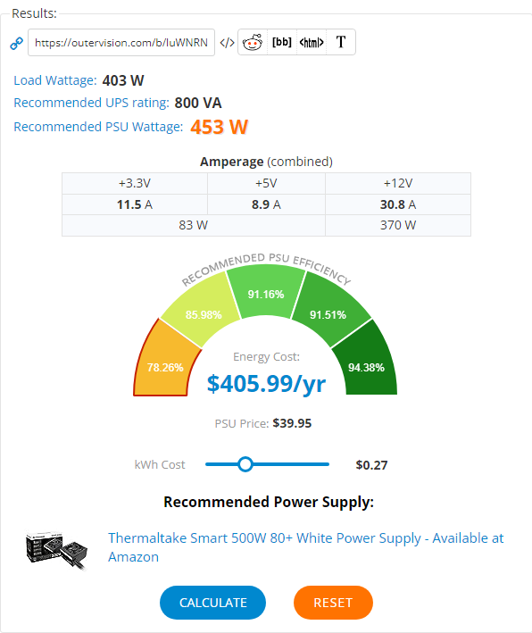The height and width of the screenshot is (633, 532).
Task: Select the 94.38% efficiency gauge segment
Action: tap(367, 363)
